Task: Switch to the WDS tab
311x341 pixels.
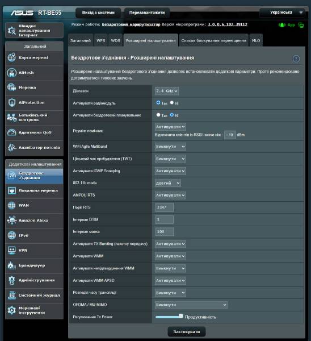Action: pos(116,40)
